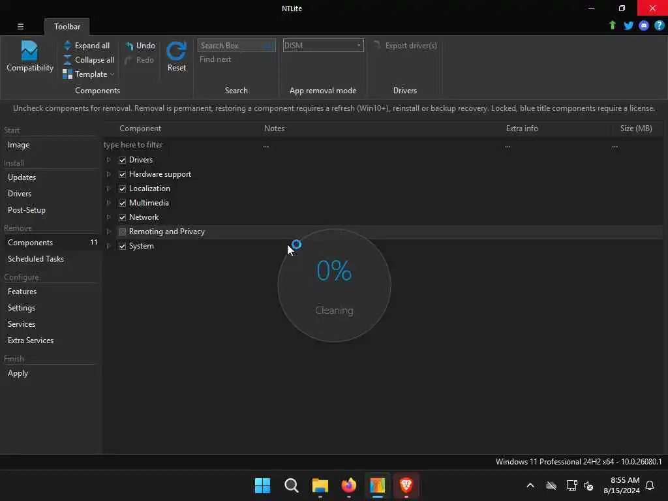Click the green update arrow icon
The height and width of the screenshot is (501, 668).
[612, 25]
